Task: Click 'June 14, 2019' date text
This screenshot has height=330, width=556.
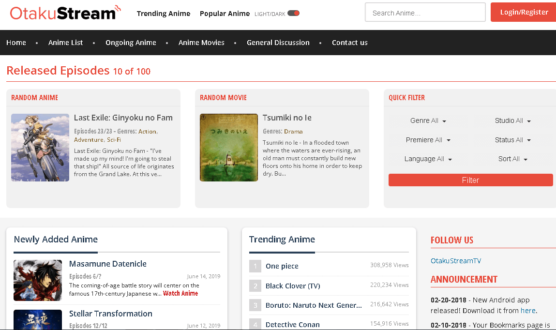Action: [204, 276]
